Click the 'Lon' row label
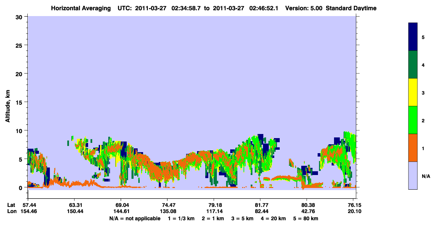444x228 pixels. click(x=11, y=211)
